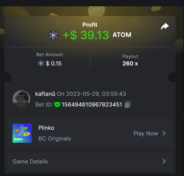Viewport: 184px width, 176px height.
Task: Click BC Originals provider label
Action: 55,139
